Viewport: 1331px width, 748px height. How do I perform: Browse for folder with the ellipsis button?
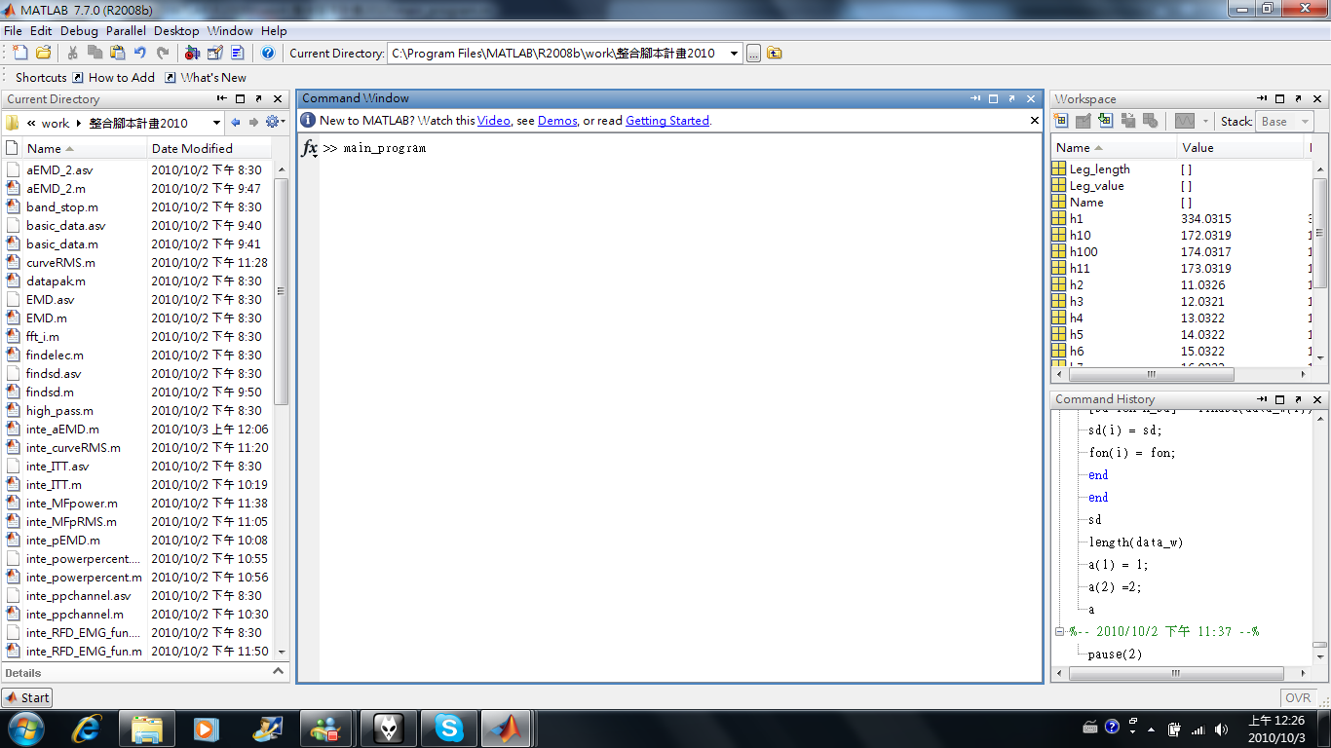tap(753, 54)
